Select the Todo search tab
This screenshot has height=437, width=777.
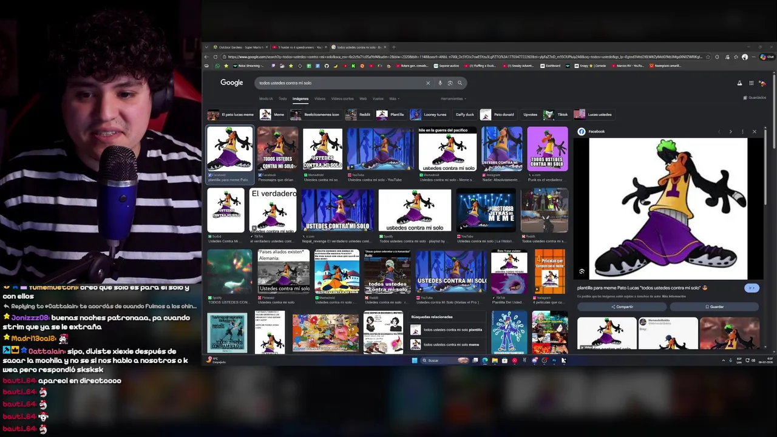pos(282,99)
